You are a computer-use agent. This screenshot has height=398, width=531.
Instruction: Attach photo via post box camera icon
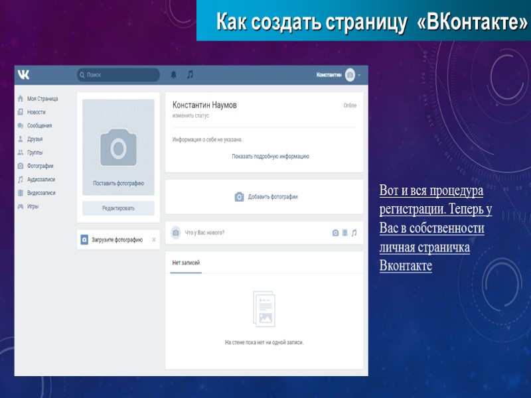[335, 233]
